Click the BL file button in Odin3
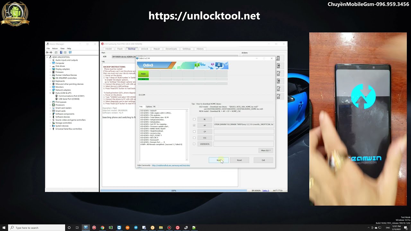 (205, 119)
